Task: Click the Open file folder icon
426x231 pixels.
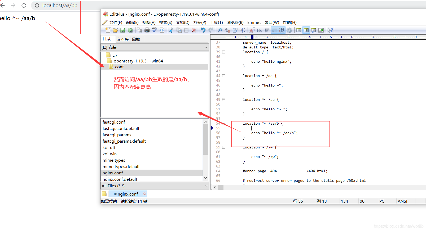Action: [115, 30]
